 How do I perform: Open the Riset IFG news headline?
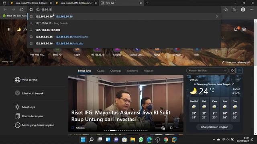121,116
